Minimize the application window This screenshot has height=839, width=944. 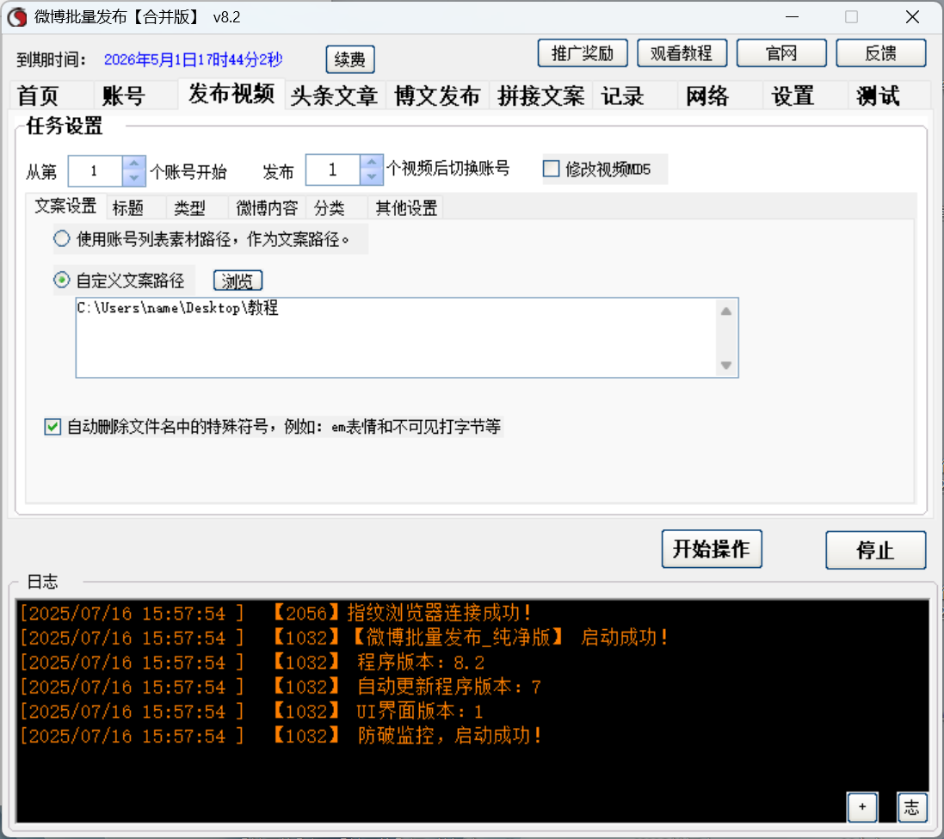[x=793, y=17]
